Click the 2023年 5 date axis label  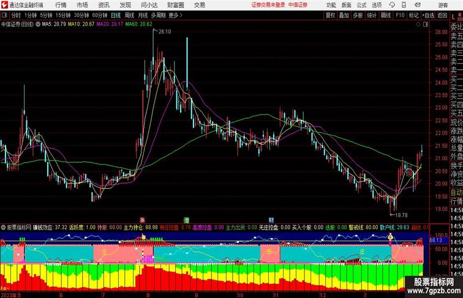[11, 295]
